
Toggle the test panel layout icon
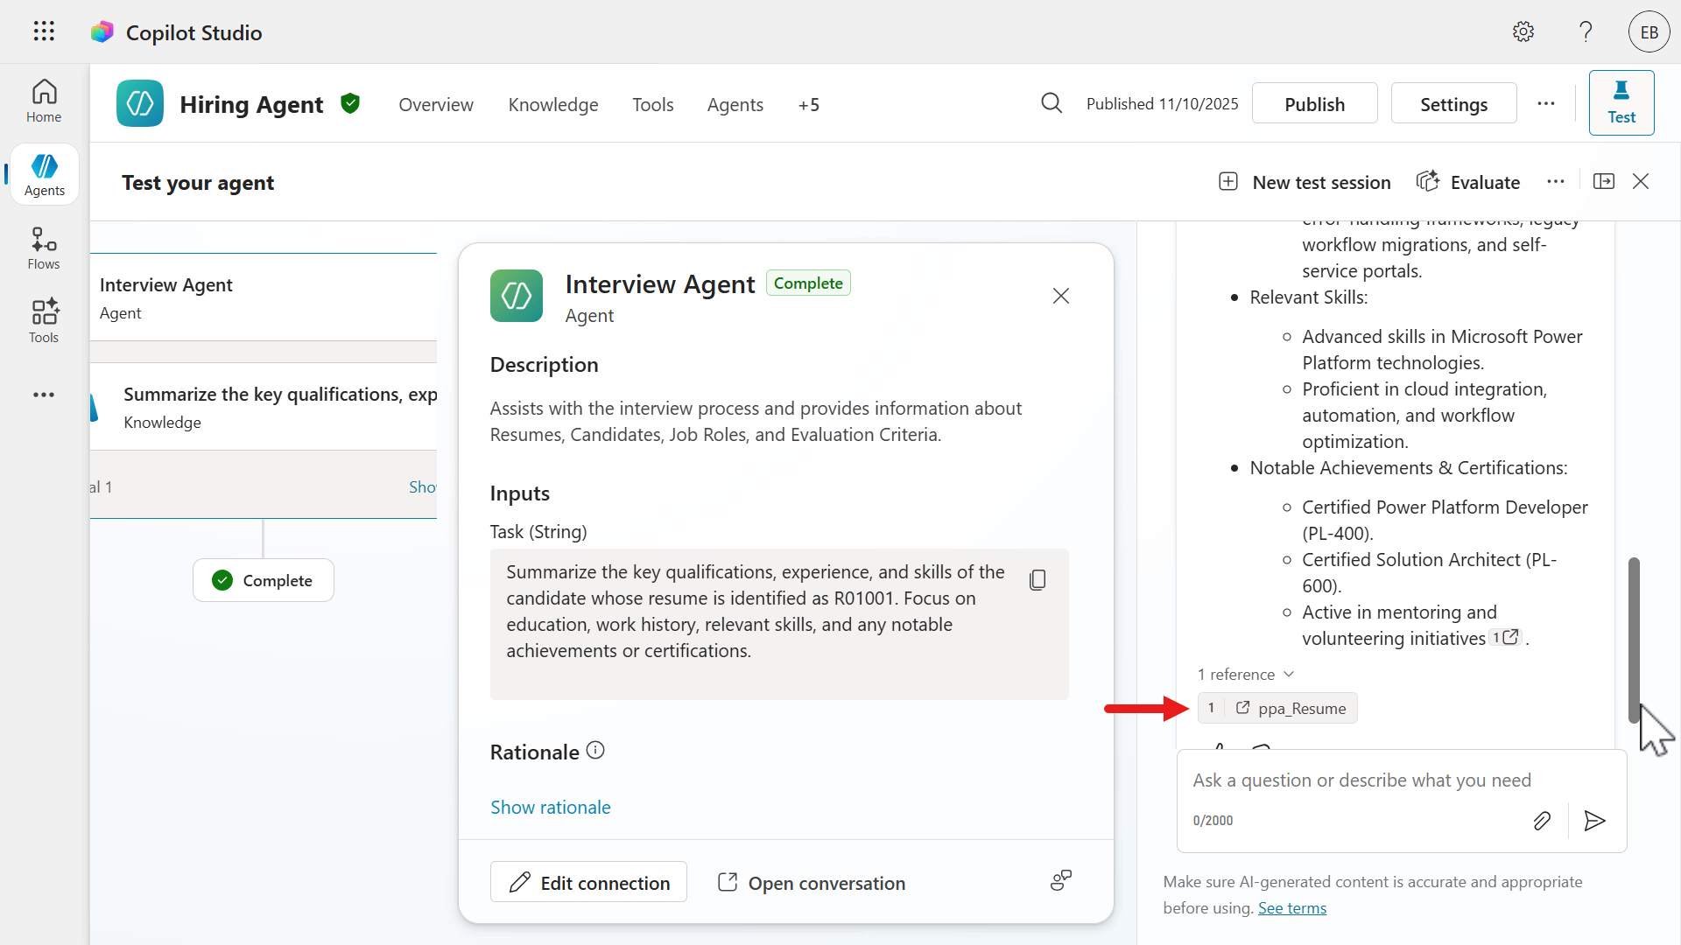[x=1604, y=182]
